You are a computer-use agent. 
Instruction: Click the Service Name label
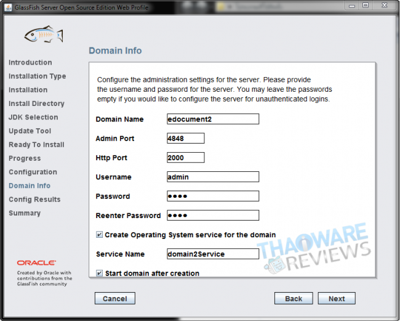coord(120,254)
